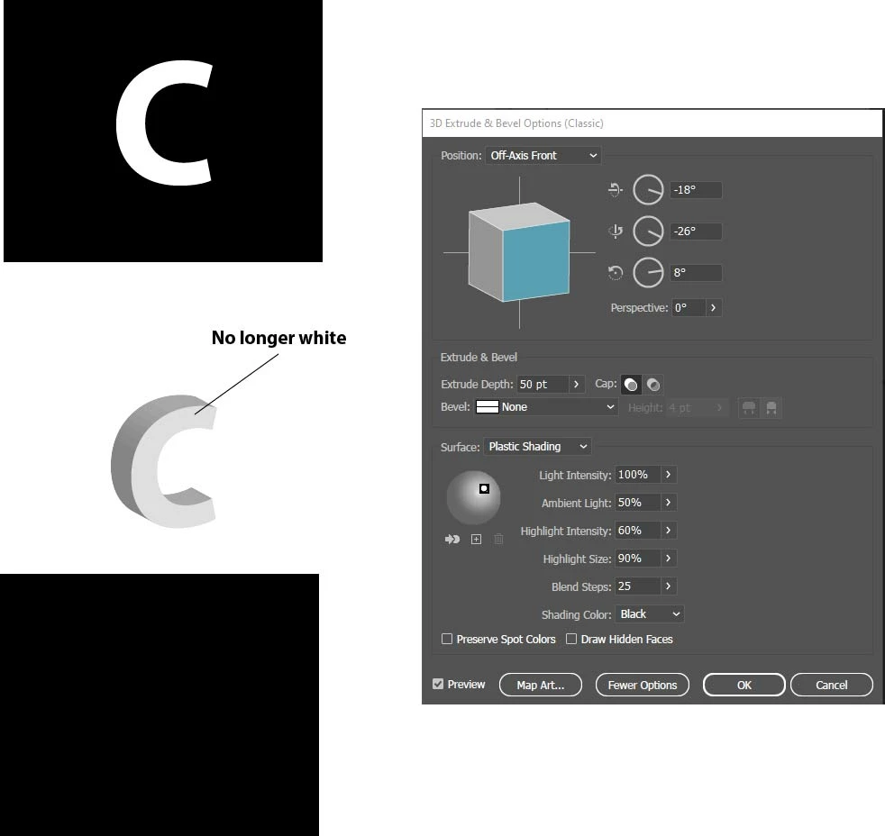Open the Shading Color dropdown
Screen dimensions: 885x836
[x=650, y=613]
